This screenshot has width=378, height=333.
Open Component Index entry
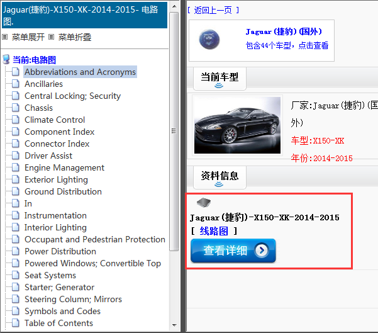59,132
